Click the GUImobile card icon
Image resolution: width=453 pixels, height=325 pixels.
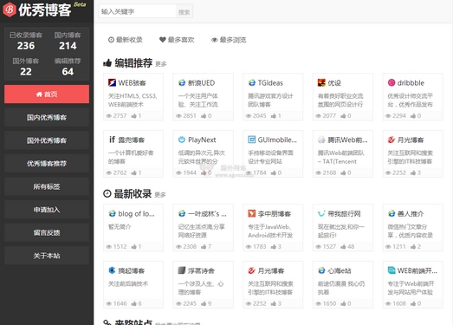point(252,140)
